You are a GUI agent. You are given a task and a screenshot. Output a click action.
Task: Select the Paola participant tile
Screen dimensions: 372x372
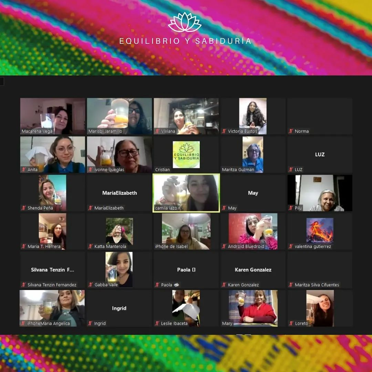(x=186, y=270)
